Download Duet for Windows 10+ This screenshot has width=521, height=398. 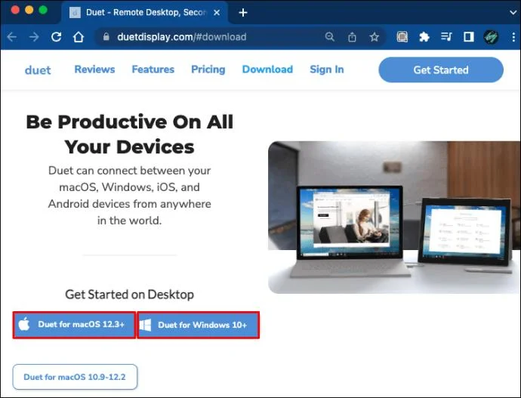(199, 325)
